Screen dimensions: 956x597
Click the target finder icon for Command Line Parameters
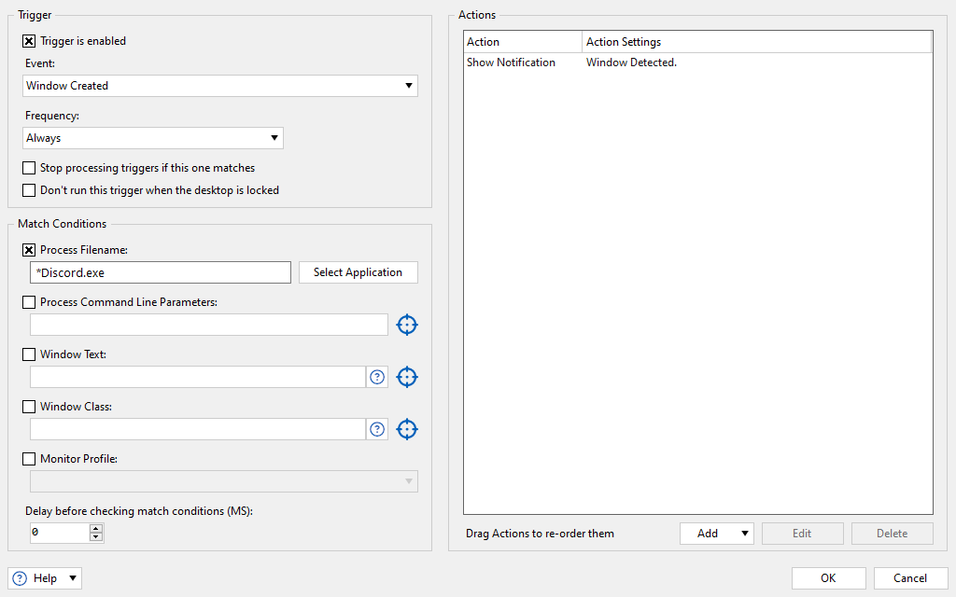tap(406, 325)
